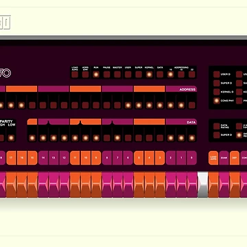Click the DATA indicator lamp in status row

click(160, 75)
